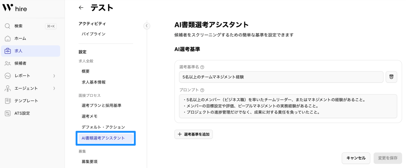This screenshot has width=406, height=168.
Task: Expand the エージェント submenu chevron
Action: (54, 88)
